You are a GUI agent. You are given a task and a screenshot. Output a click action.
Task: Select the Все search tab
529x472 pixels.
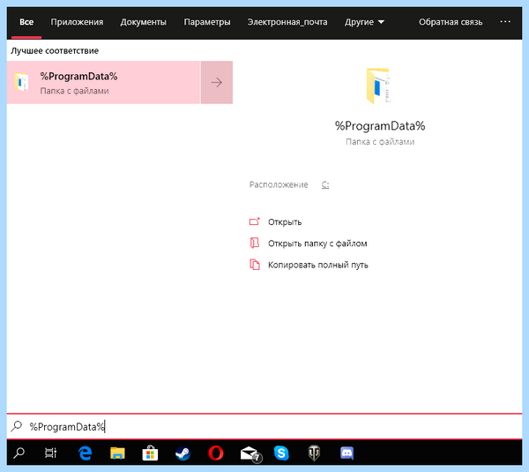coord(26,22)
